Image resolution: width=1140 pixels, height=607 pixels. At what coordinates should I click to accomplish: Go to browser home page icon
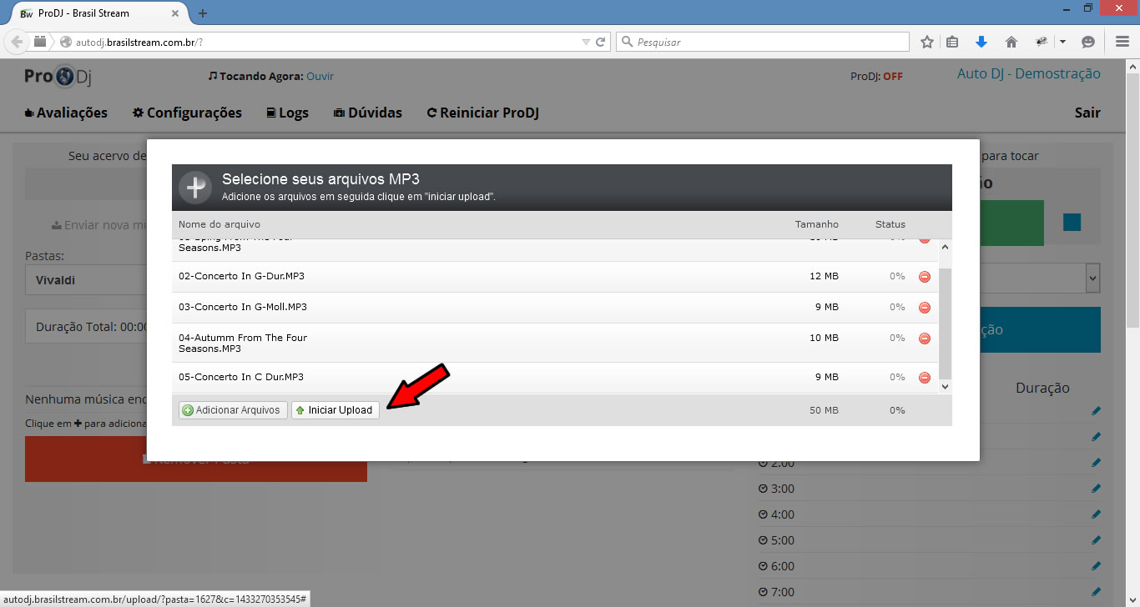tap(1011, 42)
